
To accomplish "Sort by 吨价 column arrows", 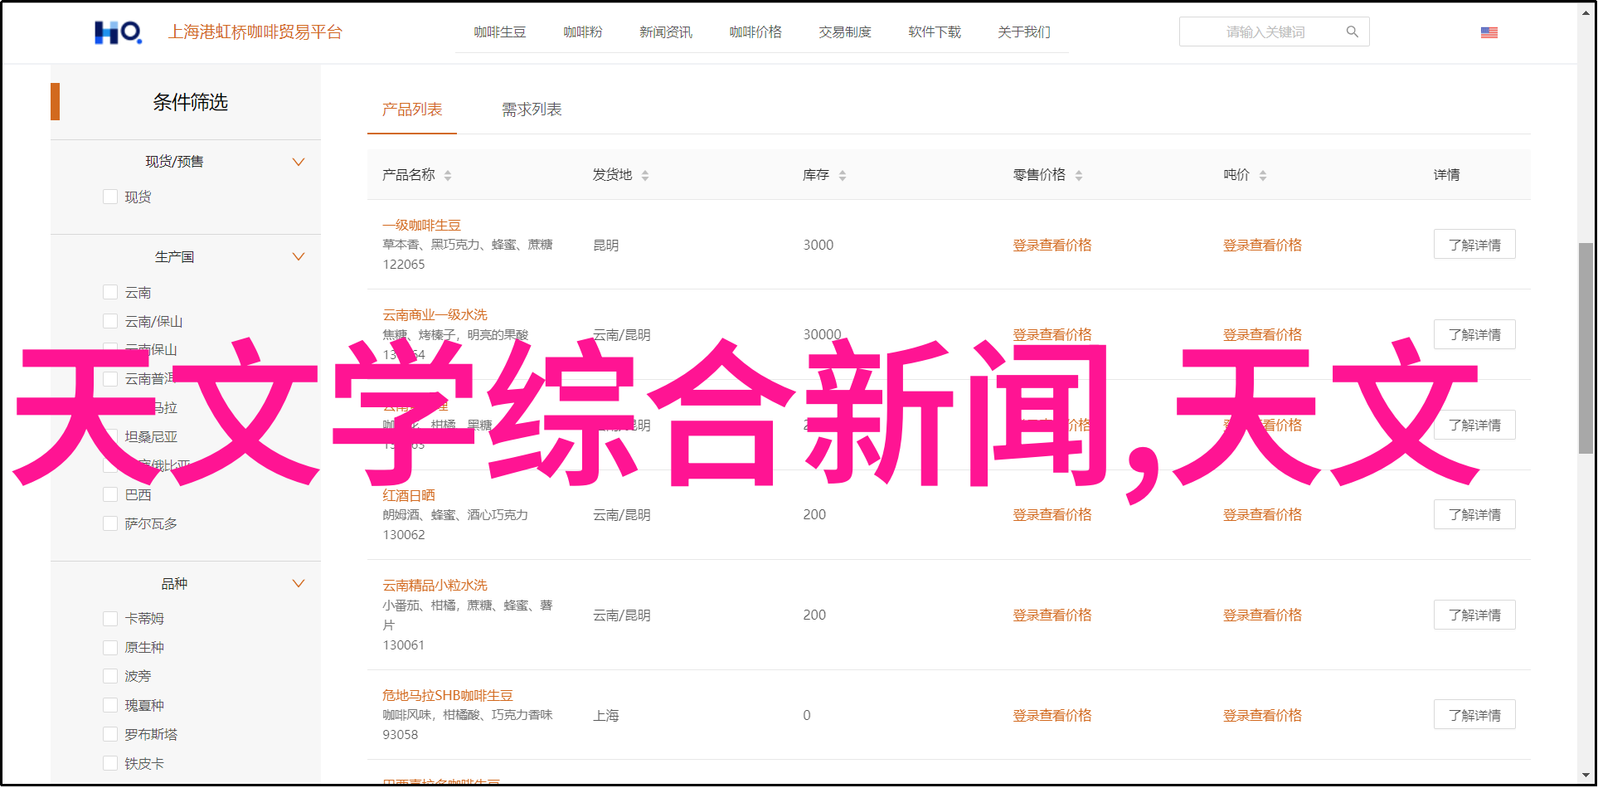I will (x=1263, y=175).
